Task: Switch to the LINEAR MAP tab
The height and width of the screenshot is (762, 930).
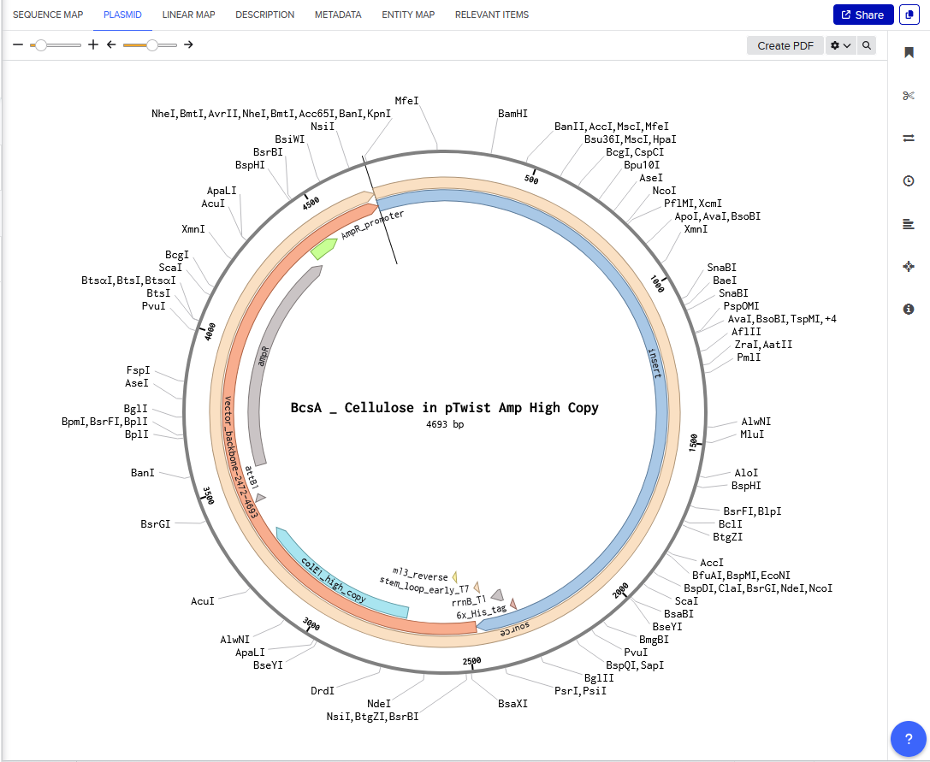Action: [x=188, y=15]
